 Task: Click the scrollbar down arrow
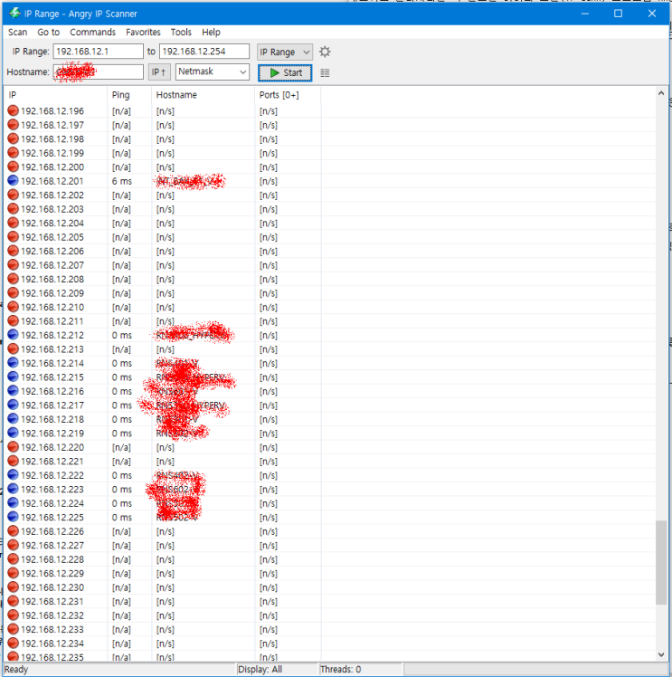(661, 654)
